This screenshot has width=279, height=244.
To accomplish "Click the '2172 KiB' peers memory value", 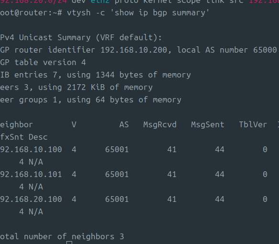I will coord(86,88).
